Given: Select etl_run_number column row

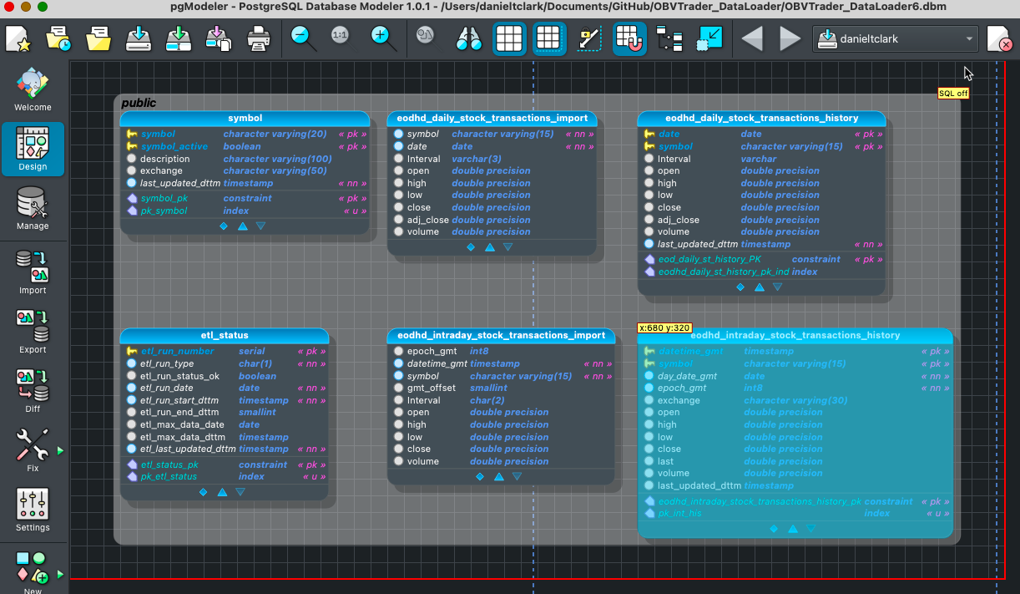Looking at the screenshot, I should (x=225, y=352).
